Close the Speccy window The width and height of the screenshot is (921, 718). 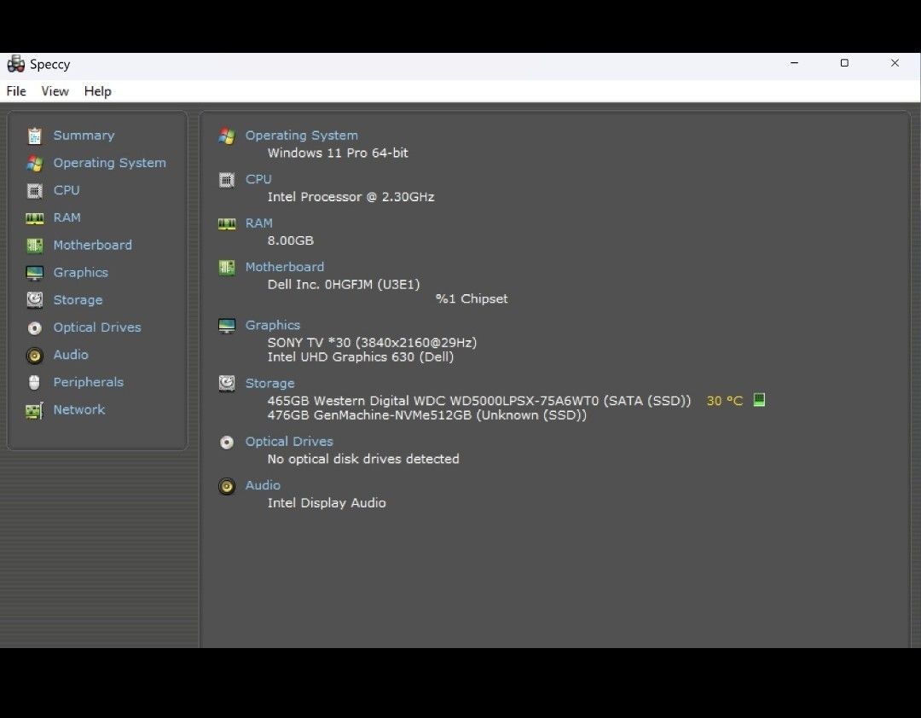coord(895,63)
